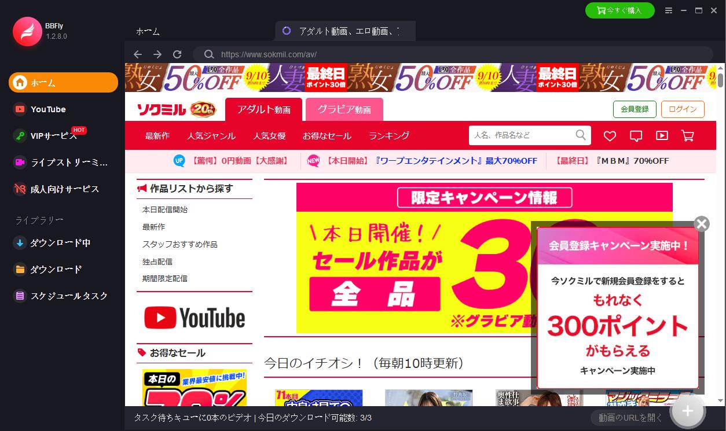Click the 本日の sale banner thumbnail
Screen dimensions: 726x431
[x=195, y=388]
